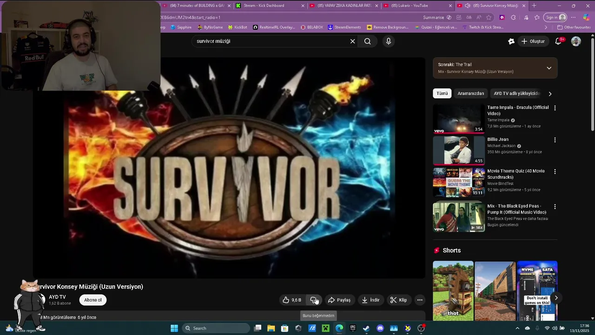595x335 pixels.
Task: Select the AYD TV adlı yükleyiciden chip
Action: [x=517, y=94]
